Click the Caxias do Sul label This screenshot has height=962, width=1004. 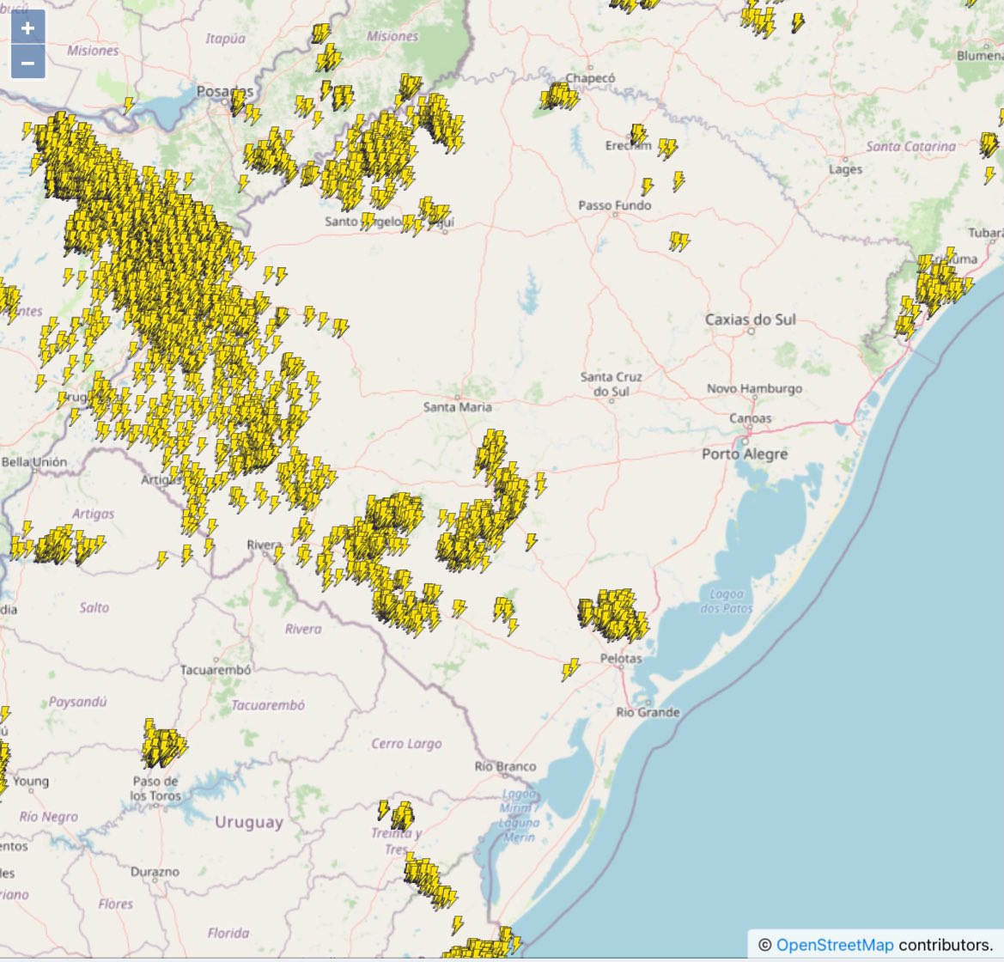click(x=751, y=319)
